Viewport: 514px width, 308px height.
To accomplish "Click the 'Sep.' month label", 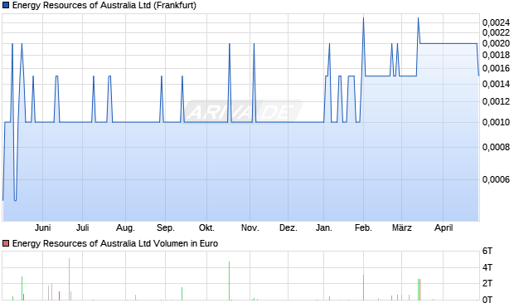I will [x=166, y=227].
